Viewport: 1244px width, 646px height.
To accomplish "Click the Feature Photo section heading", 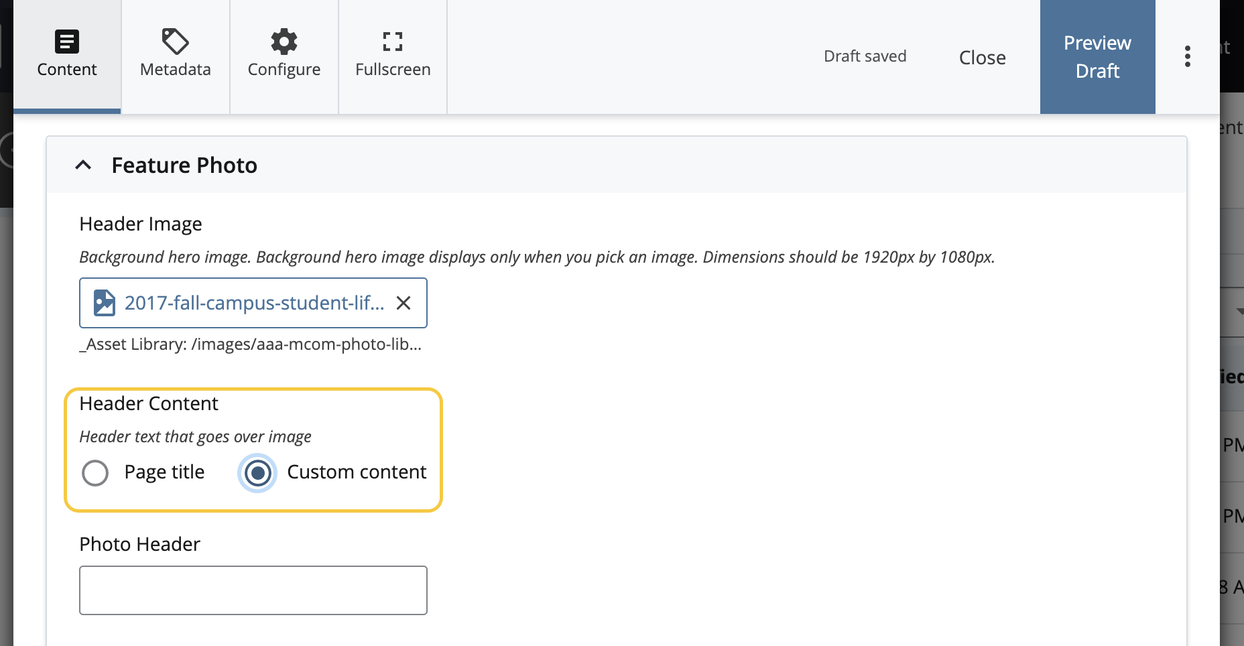I will pos(184,166).
